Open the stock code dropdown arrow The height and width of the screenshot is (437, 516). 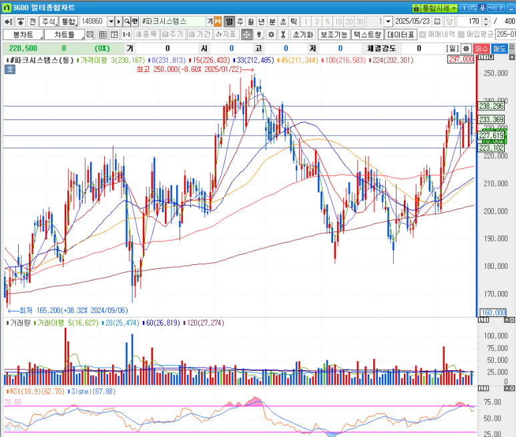click(111, 21)
